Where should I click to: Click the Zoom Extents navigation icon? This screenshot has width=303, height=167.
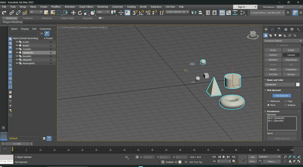[x=294, y=157]
